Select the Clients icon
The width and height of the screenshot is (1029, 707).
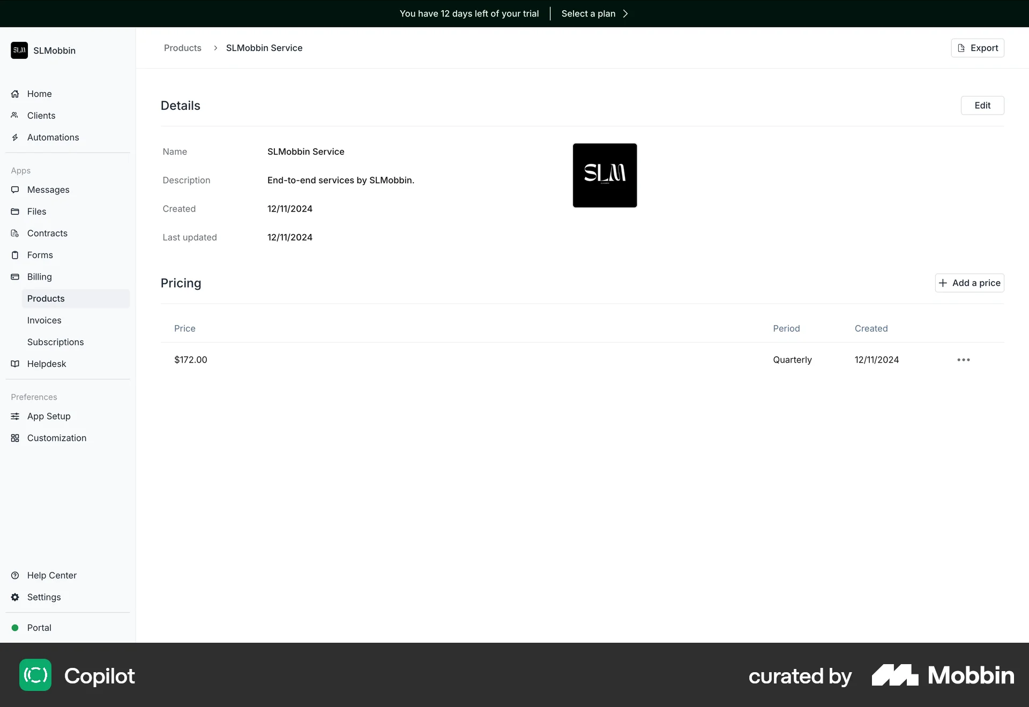16,115
